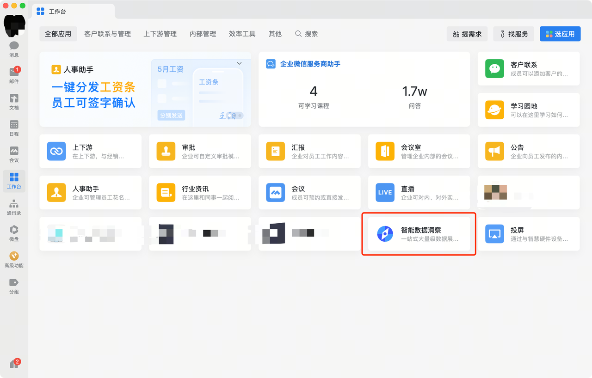This screenshot has width=592, height=378.
Task: Launch the 上下游 app
Action: [91, 151]
